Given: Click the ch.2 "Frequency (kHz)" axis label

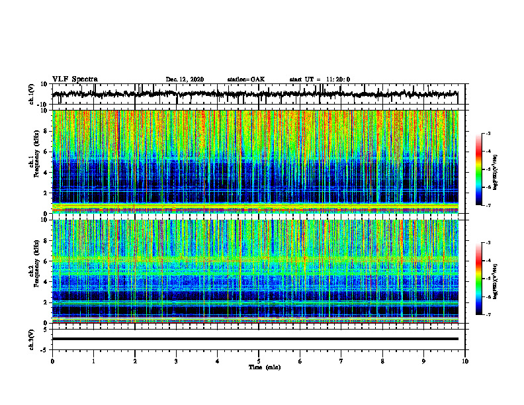Looking at the screenshot, I should point(36,263).
